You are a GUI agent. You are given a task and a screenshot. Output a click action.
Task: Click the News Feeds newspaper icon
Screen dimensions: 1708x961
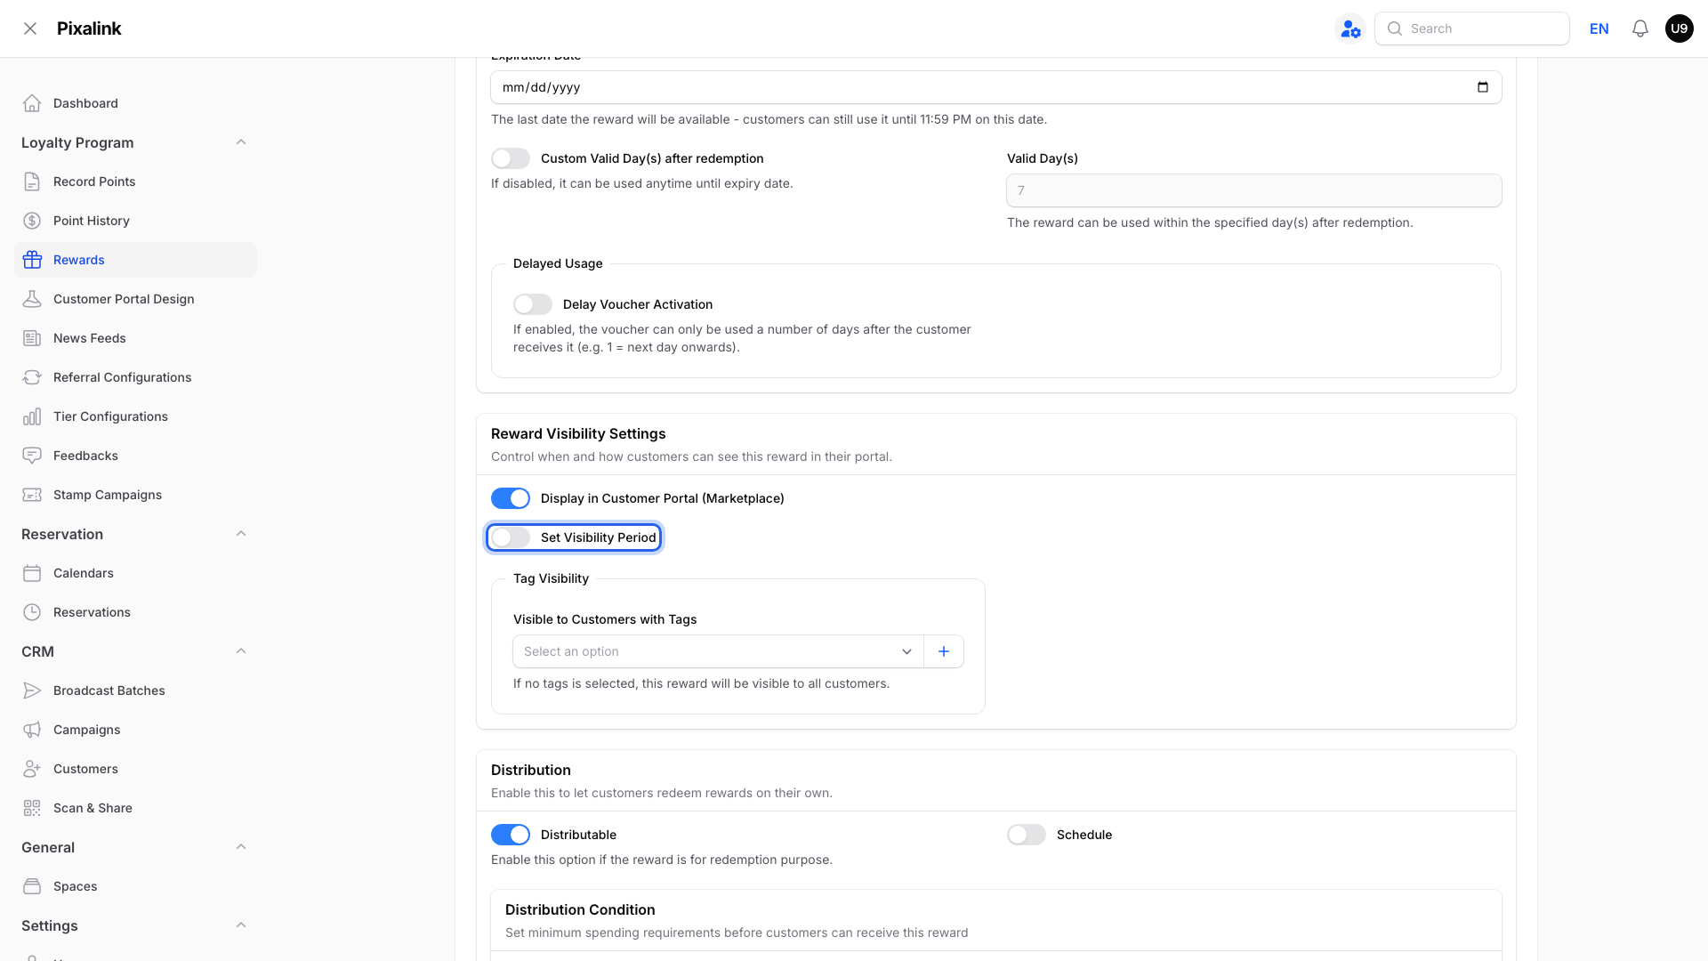32,338
